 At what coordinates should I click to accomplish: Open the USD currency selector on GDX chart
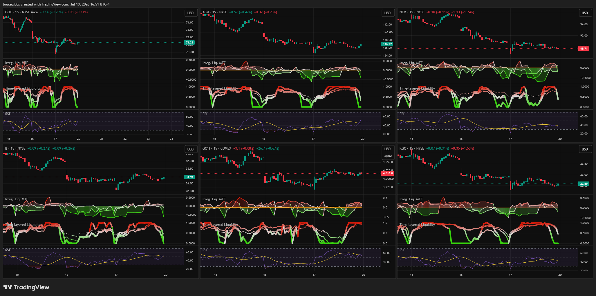(x=190, y=13)
